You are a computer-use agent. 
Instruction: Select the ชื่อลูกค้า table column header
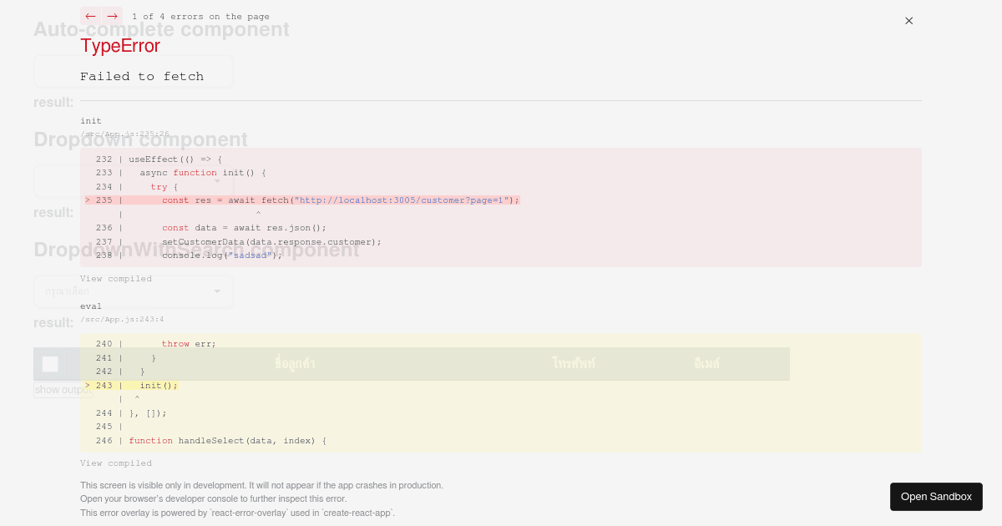coord(295,364)
